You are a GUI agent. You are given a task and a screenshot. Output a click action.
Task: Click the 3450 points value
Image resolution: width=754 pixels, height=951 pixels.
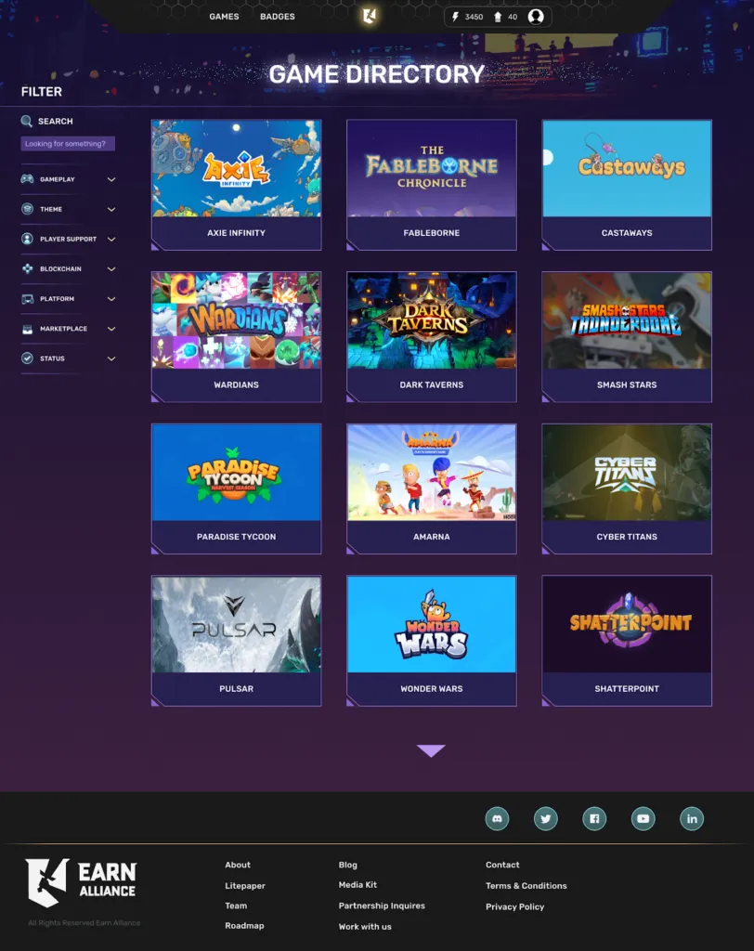[474, 17]
